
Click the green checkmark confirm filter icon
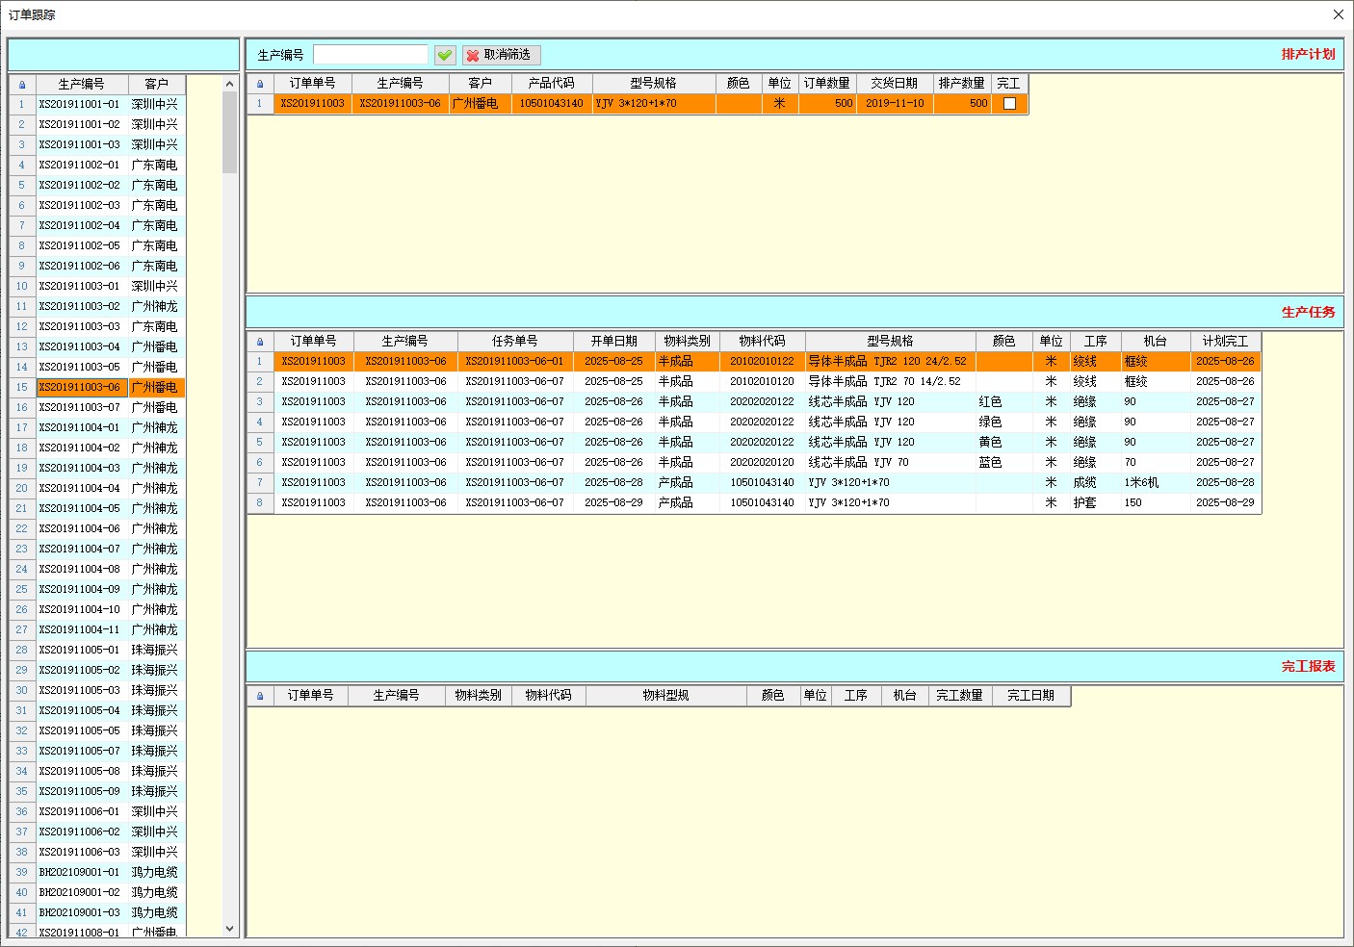click(444, 55)
